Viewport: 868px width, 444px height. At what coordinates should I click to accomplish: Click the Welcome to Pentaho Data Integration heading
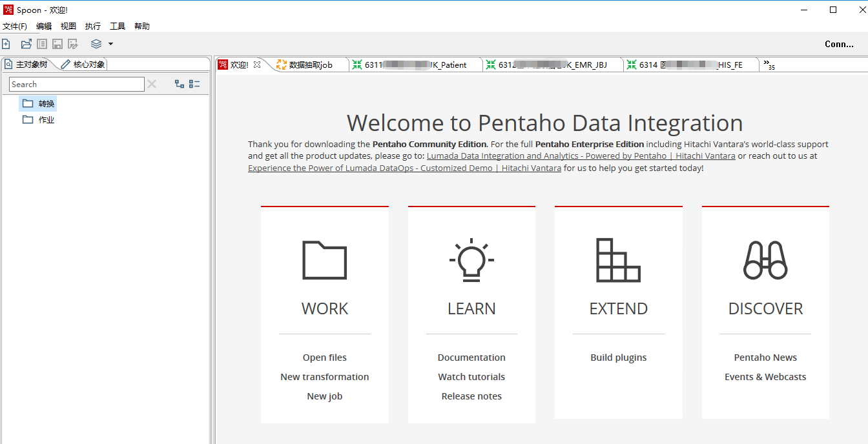tap(544, 123)
